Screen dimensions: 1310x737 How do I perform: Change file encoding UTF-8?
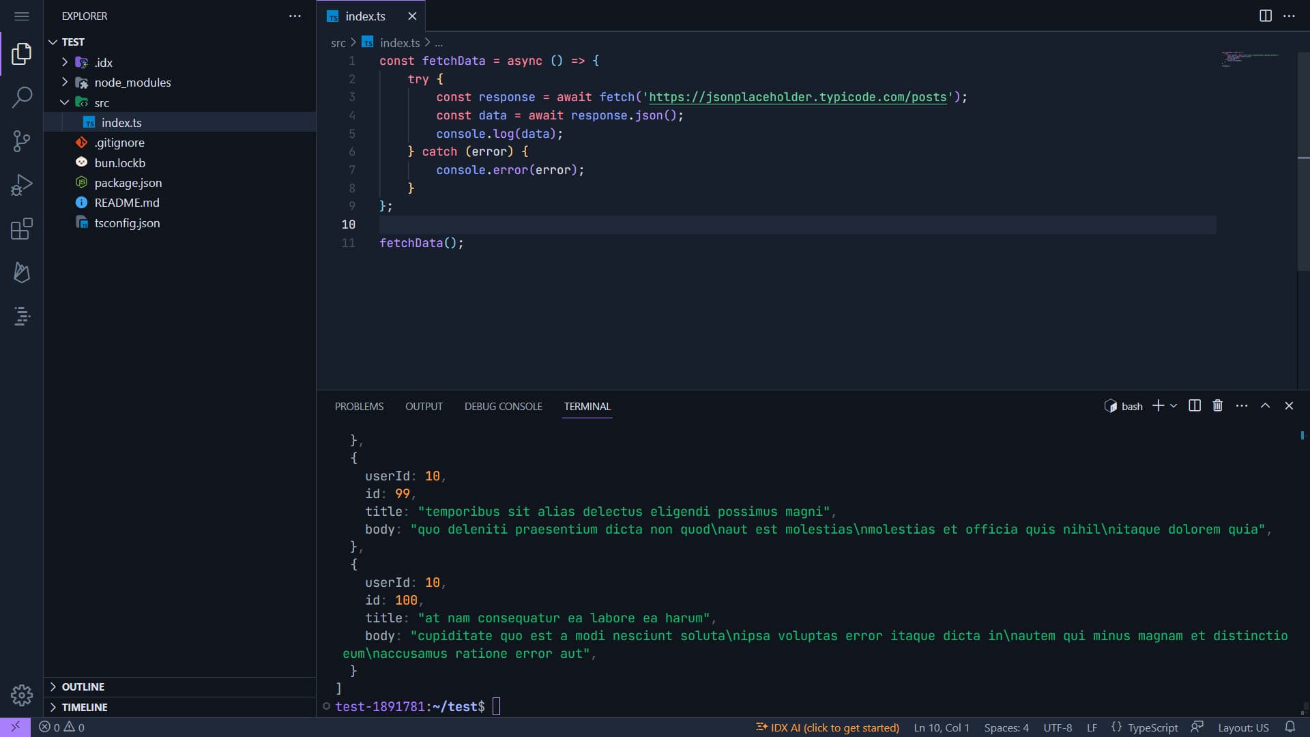1058,727
